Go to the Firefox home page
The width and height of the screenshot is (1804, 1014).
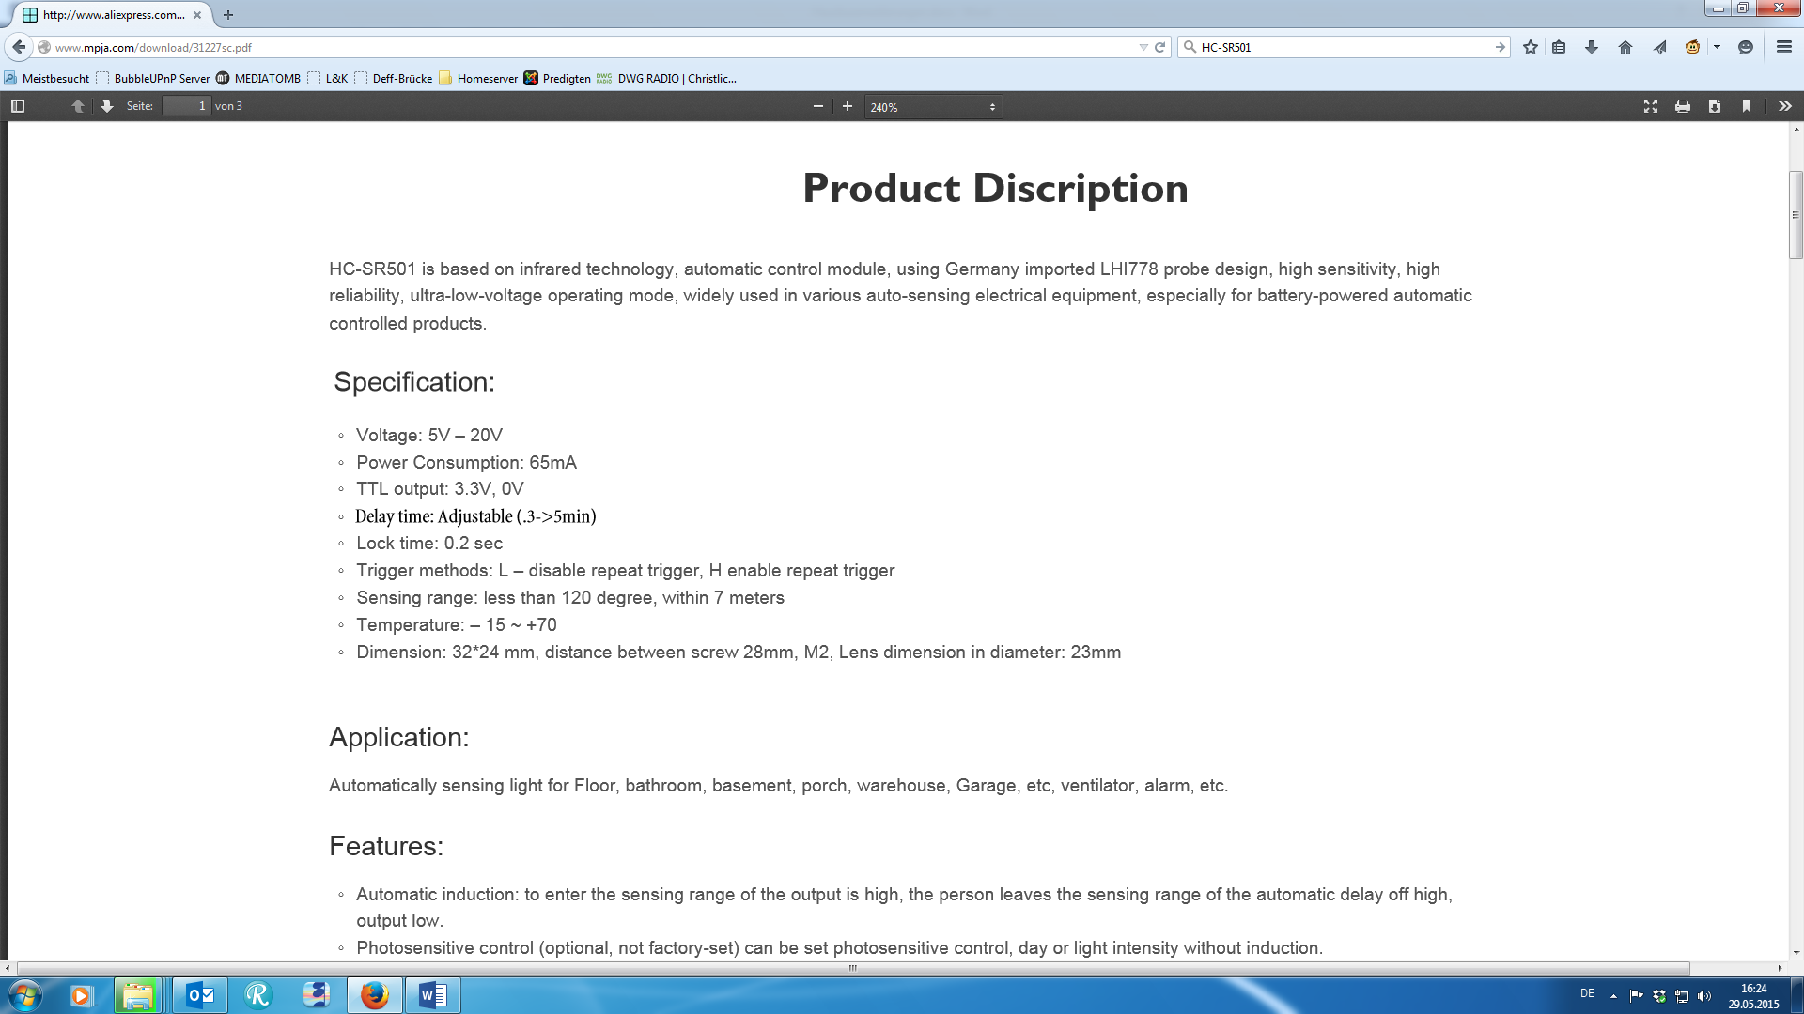(x=1625, y=47)
